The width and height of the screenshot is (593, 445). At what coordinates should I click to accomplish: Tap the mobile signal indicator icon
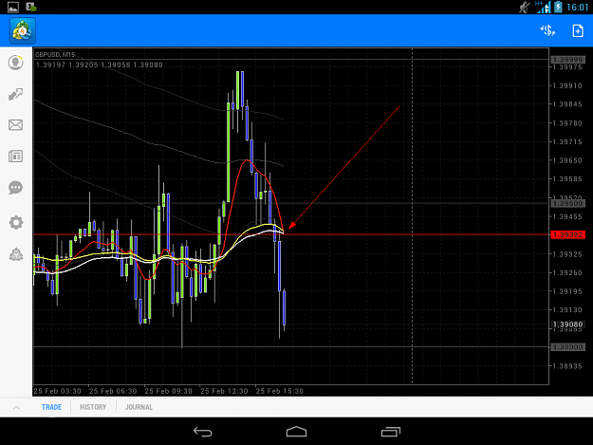click(543, 7)
